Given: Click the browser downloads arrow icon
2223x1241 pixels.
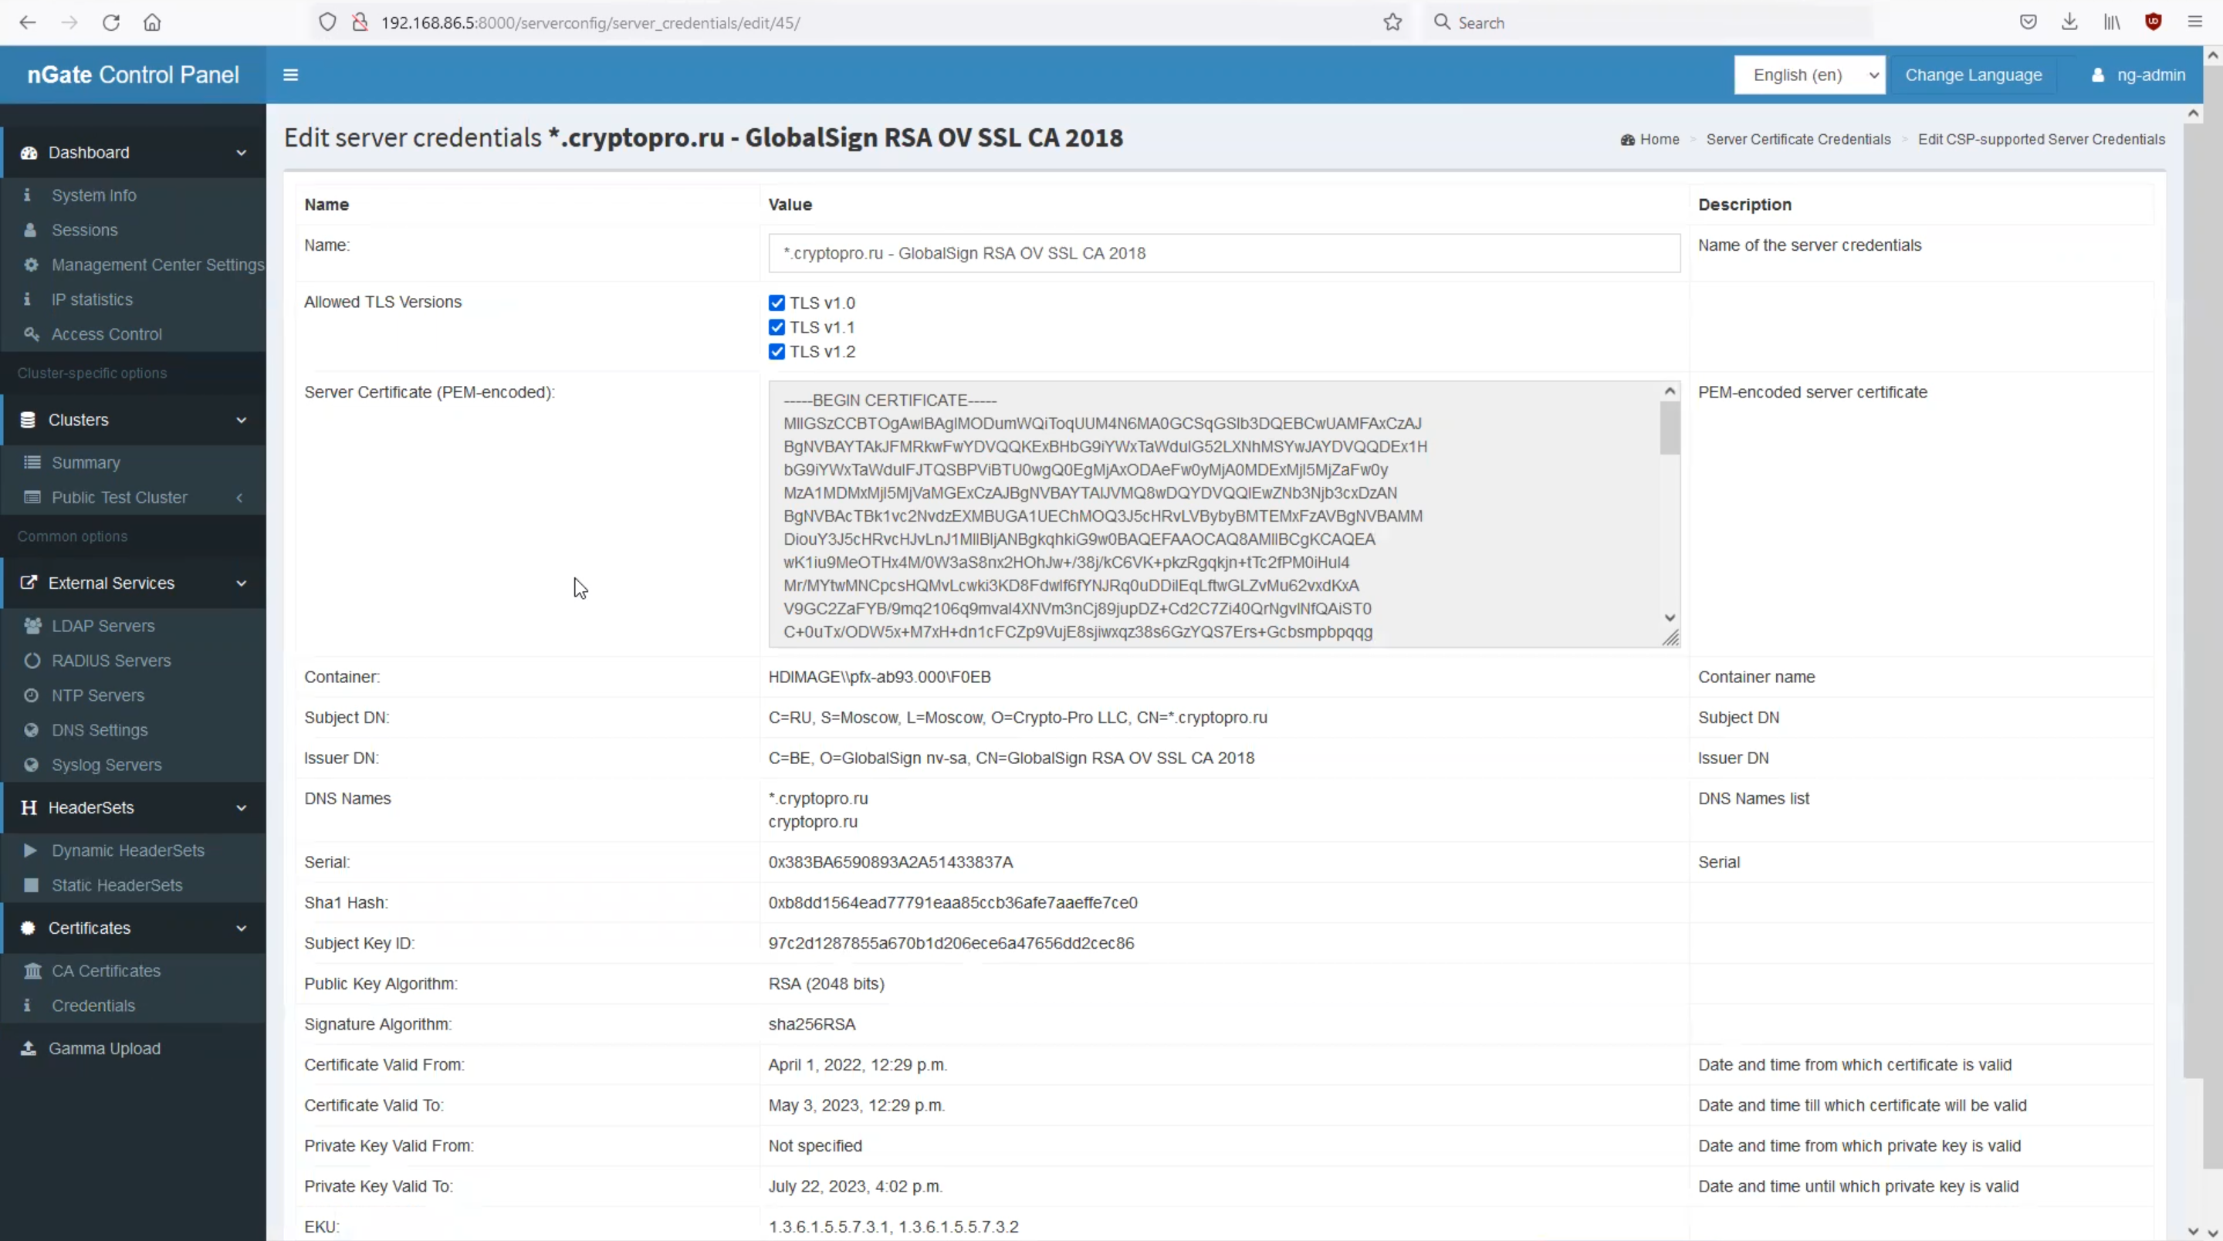Looking at the screenshot, I should (x=2069, y=22).
